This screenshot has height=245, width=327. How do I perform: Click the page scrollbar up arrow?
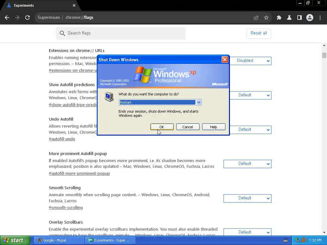coord(324,45)
